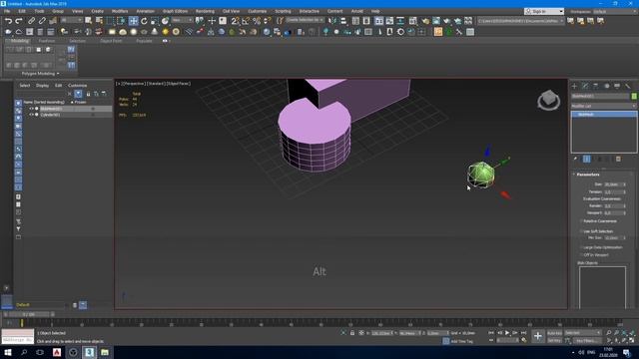The image size is (639, 359).
Task: Click the Key Filters button
Action: (587, 340)
